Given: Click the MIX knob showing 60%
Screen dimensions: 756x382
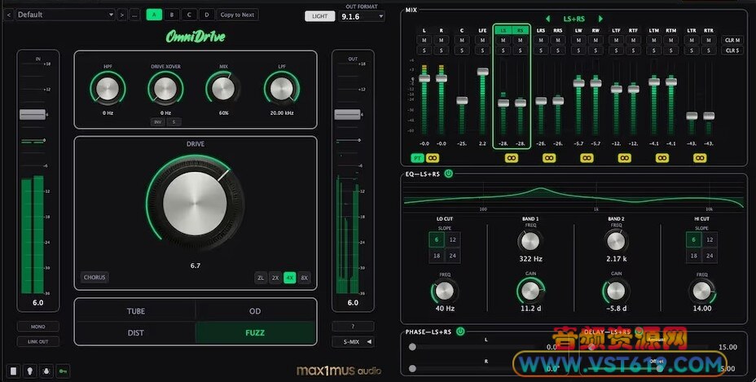Looking at the screenshot, I should tap(223, 89).
